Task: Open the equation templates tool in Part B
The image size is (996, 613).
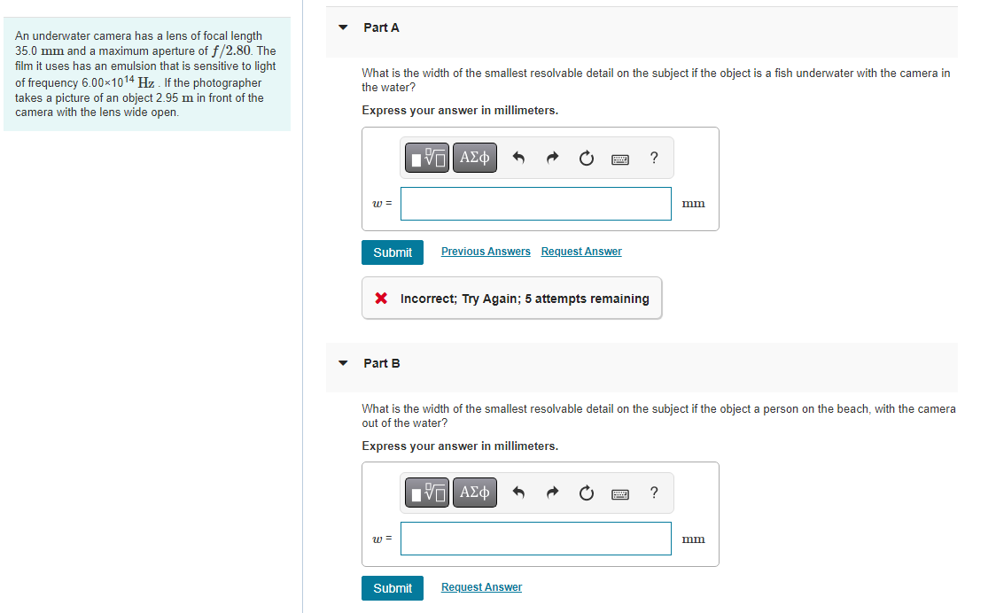Action: pos(426,493)
